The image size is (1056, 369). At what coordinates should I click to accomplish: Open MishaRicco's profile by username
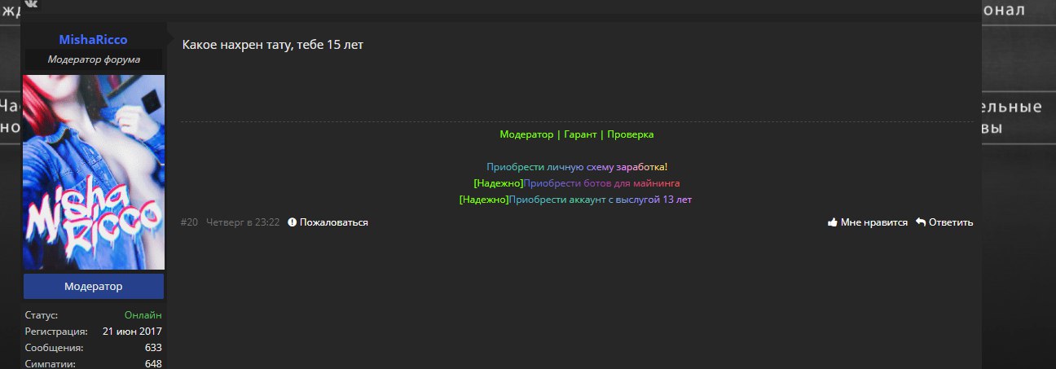click(93, 40)
